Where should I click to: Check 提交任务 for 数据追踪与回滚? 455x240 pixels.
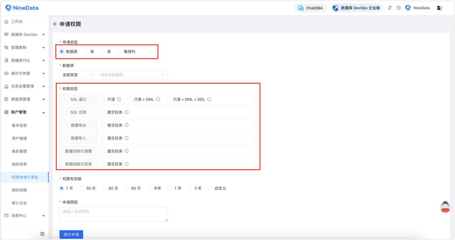[103, 164]
